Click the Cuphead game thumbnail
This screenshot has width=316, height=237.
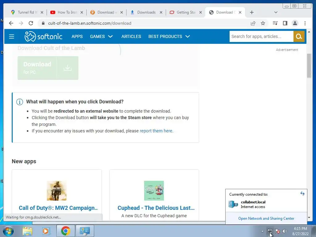154,191
